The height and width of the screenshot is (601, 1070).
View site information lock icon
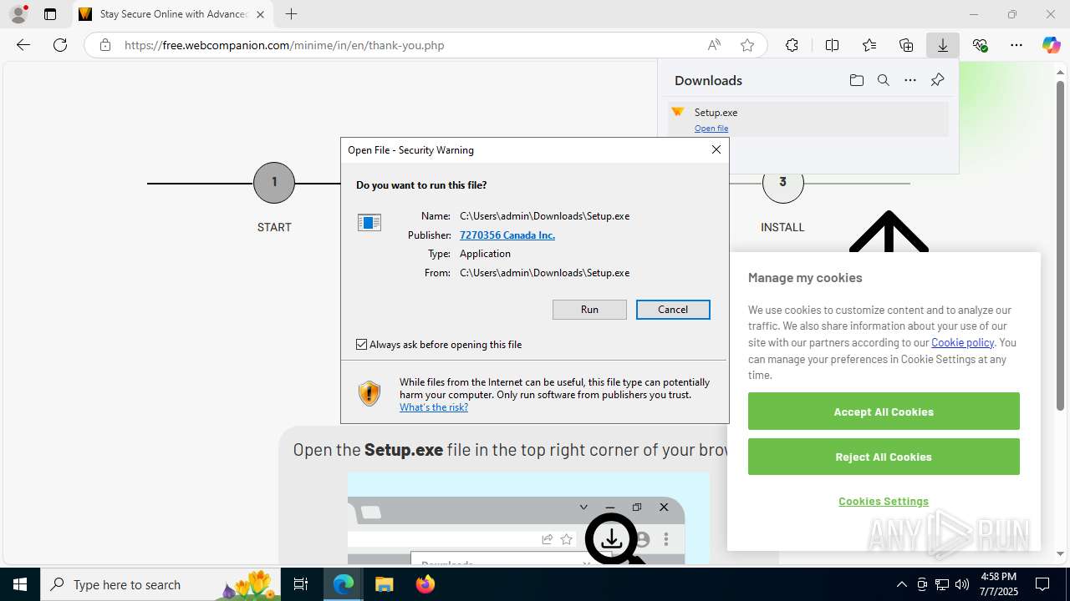pyautogui.click(x=105, y=45)
